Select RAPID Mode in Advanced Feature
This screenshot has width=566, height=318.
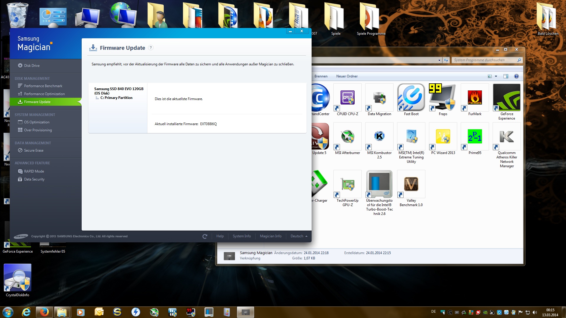coord(34,171)
